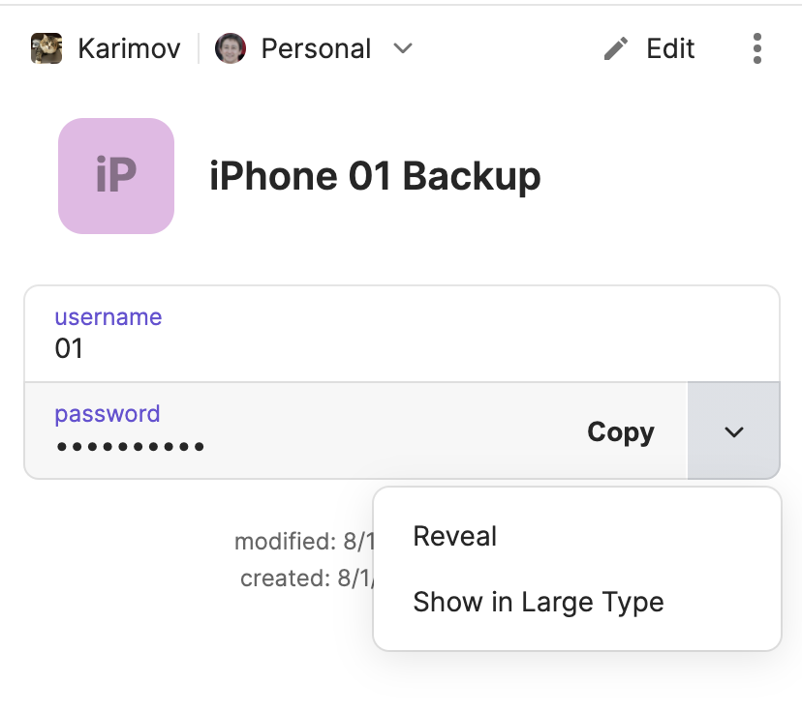Click the Karimov account avatar icon
The width and height of the screenshot is (802, 712).
[46, 48]
